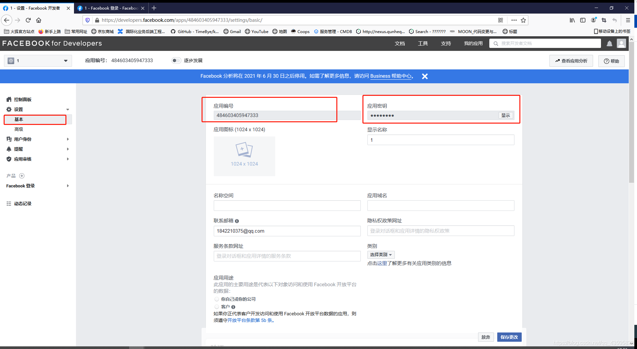This screenshot has height=349, width=637.
Task: Expand 用户身份 sidebar section
Action: click(68, 139)
